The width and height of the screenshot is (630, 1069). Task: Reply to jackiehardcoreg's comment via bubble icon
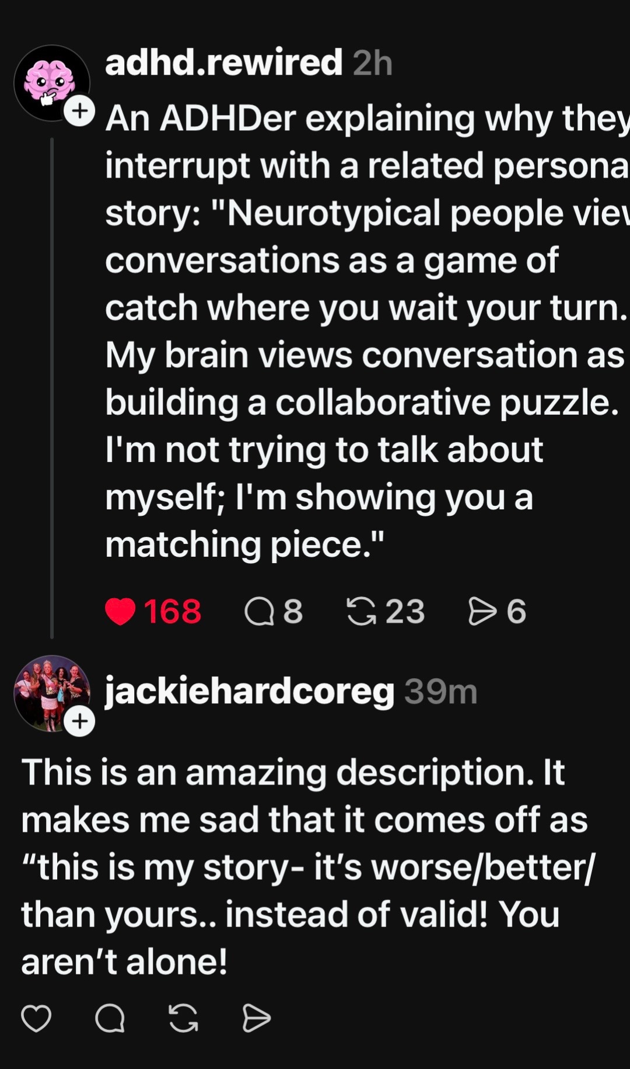click(110, 1018)
